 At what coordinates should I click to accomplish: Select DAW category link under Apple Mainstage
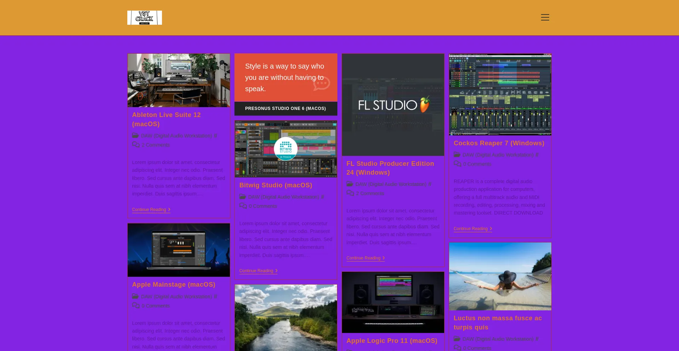click(176, 297)
